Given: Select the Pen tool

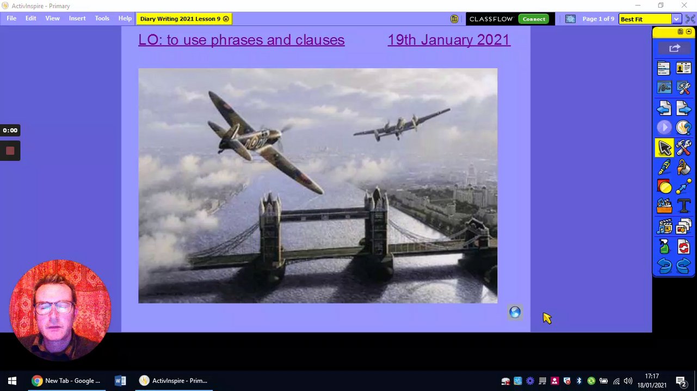Looking at the screenshot, I should (x=664, y=168).
